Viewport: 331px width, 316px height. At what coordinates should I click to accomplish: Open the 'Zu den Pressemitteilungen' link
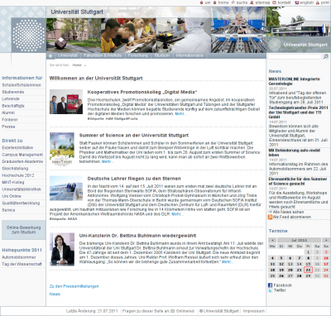point(74,286)
